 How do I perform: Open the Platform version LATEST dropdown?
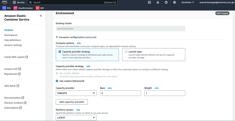pyautogui.click(x=76, y=117)
